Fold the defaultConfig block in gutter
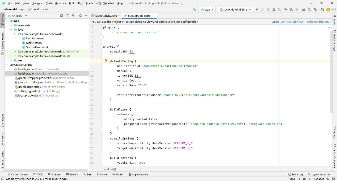337x181 pixels. (x=102, y=61)
